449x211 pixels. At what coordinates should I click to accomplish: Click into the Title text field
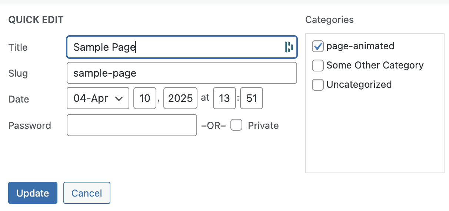click(174, 47)
